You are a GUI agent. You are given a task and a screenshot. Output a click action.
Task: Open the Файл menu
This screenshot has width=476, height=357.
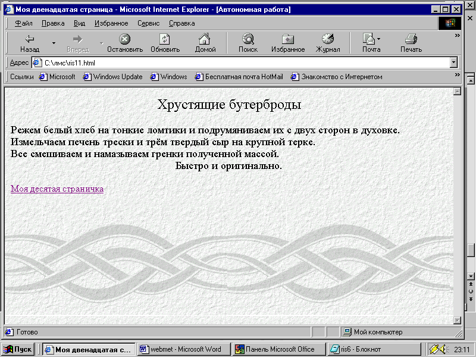(23, 23)
